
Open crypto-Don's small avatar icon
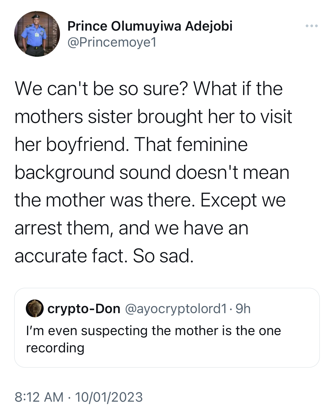pyautogui.click(x=35, y=308)
